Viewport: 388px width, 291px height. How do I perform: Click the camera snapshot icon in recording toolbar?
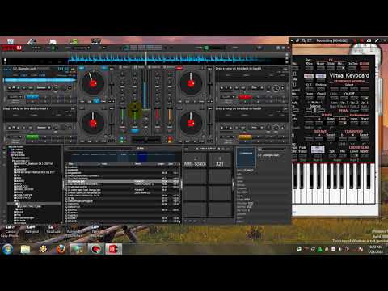tap(369, 40)
